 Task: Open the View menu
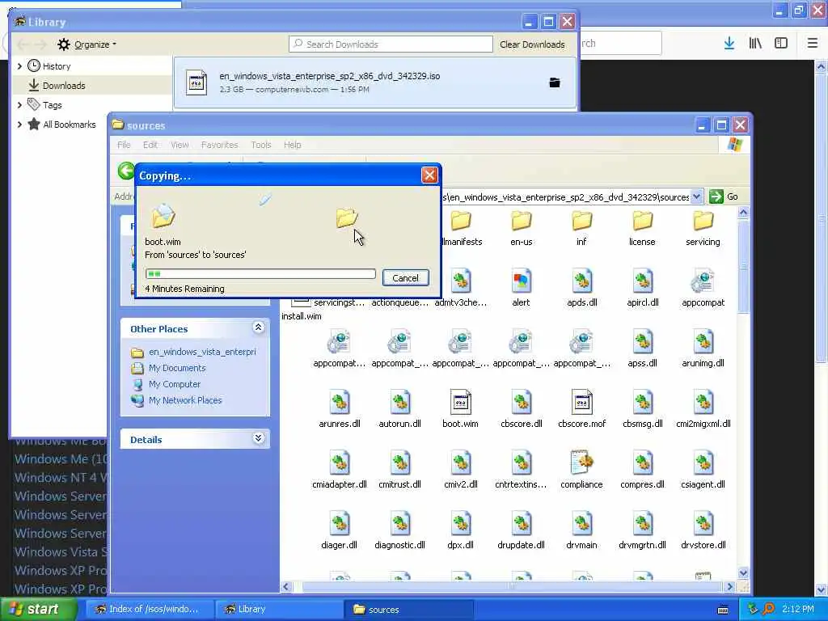point(180,145)
